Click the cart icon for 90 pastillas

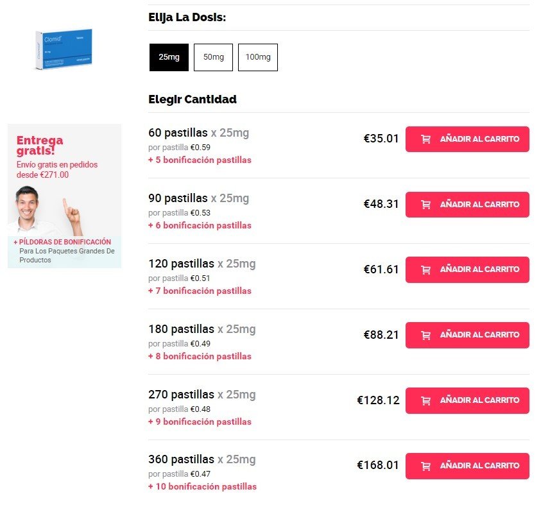tap(425, 205)
